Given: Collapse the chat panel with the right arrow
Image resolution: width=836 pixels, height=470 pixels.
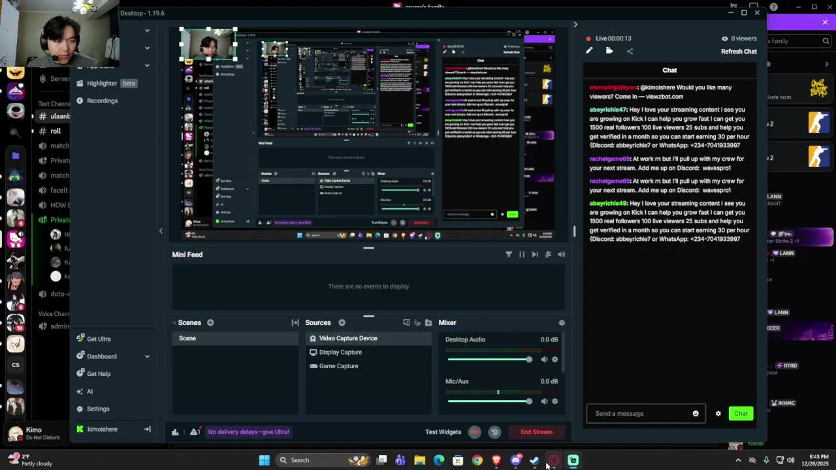Looking at the screenshot, I should click(x=575, y=24).
